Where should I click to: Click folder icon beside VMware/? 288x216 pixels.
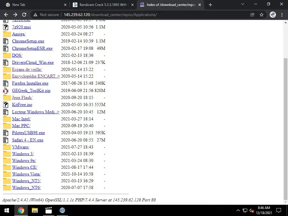pos(7,147)
